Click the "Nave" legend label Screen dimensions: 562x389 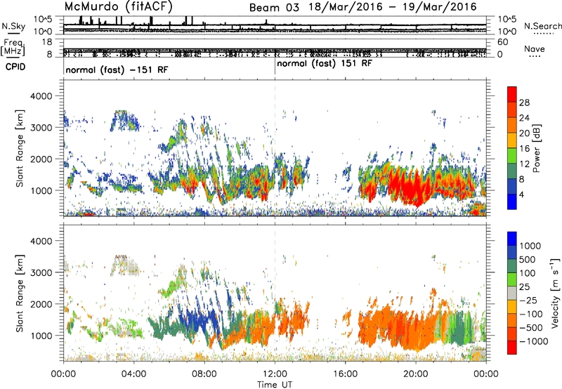[x=535, y=48]
